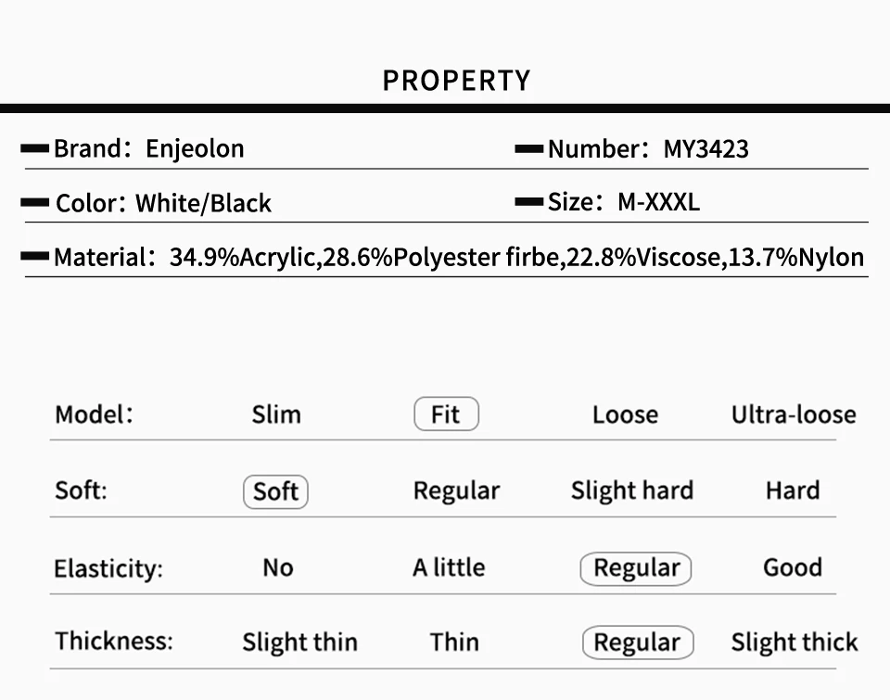Choose the Slight hard option
The width and height of the screenshot is (890, 700).
(x=631, y=491)
